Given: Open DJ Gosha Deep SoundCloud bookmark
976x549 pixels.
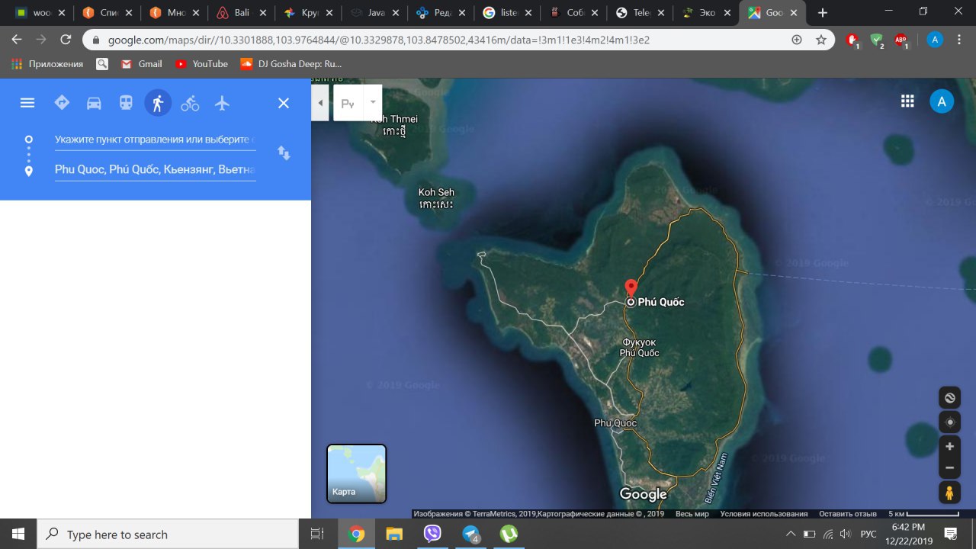Looking at the screenshot, I should tap(291, 64).
